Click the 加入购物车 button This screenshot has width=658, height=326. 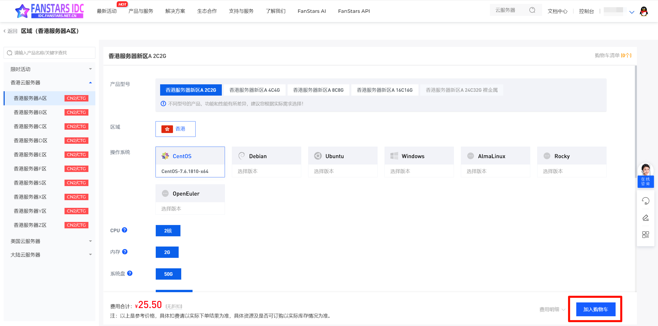tap(596, 309)
